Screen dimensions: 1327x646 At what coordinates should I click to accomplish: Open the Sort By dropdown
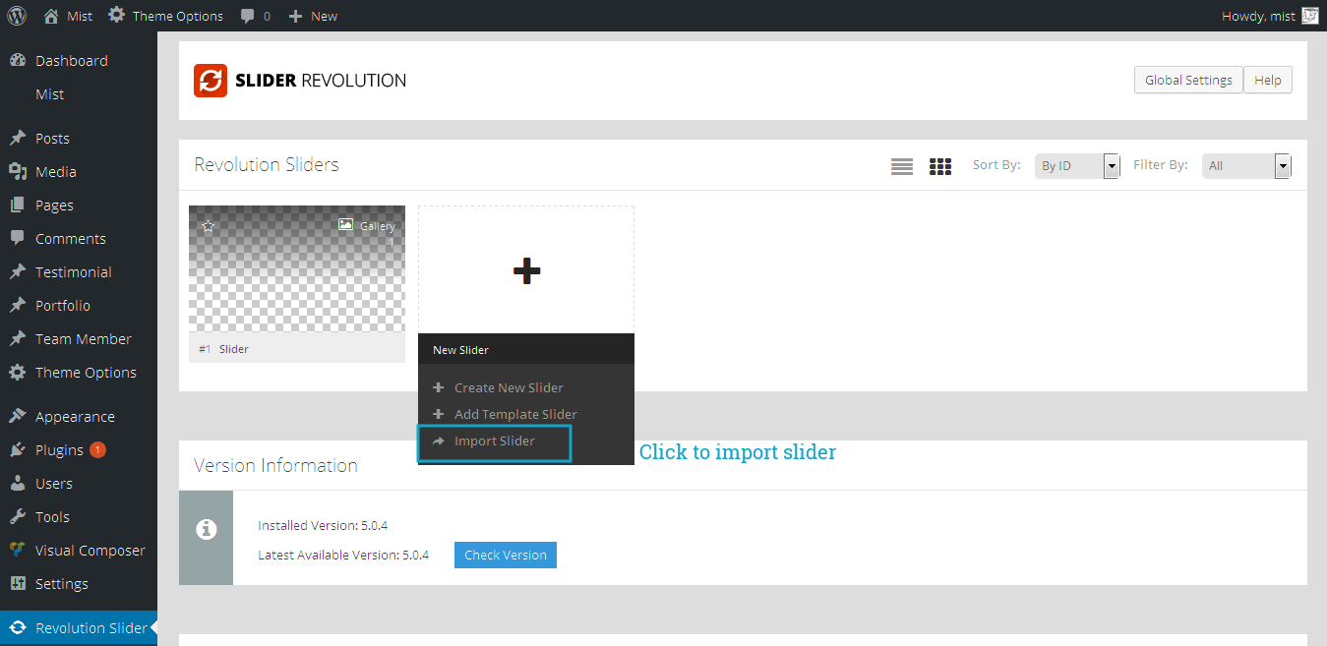coord(1077,166)
